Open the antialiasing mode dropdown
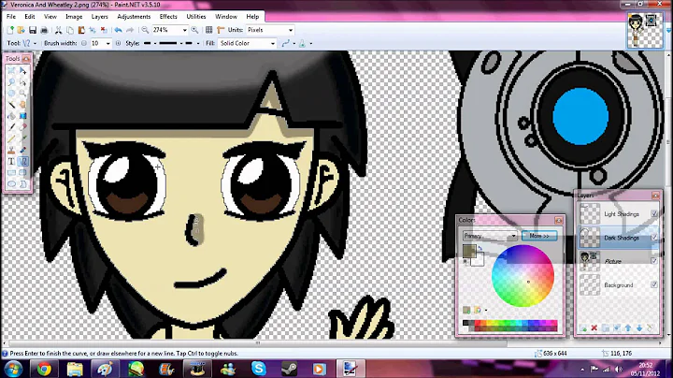This screenshot has height=378, width=673. tap(288, 43)
